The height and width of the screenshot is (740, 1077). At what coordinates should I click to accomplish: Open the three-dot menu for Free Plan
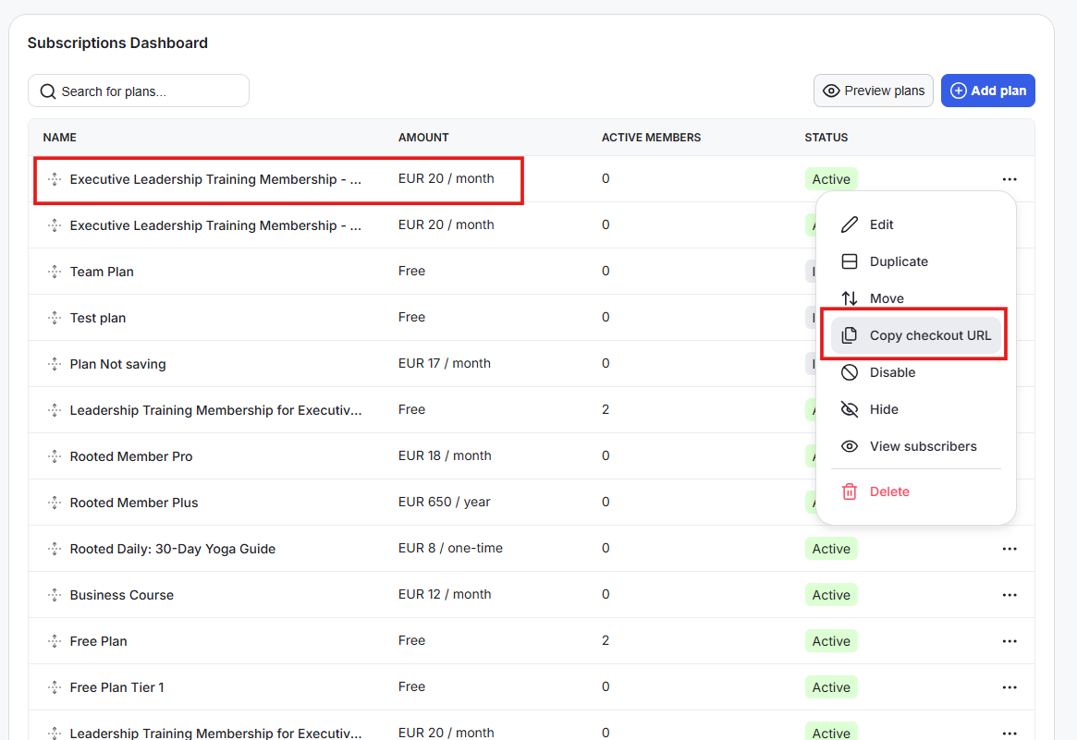(x=1010, y=641)
